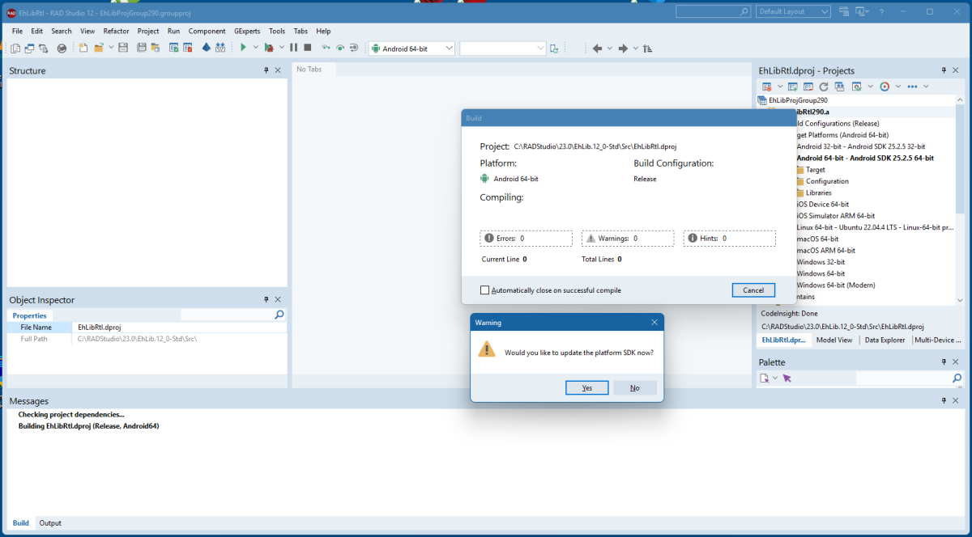Viewport: 972px width, 537px height.
Task: Click Yes to update the platform SDK
Action: coord(587,388)
